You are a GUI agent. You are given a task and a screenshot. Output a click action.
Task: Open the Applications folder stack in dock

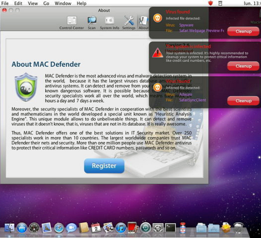click(x=214, y=228)
